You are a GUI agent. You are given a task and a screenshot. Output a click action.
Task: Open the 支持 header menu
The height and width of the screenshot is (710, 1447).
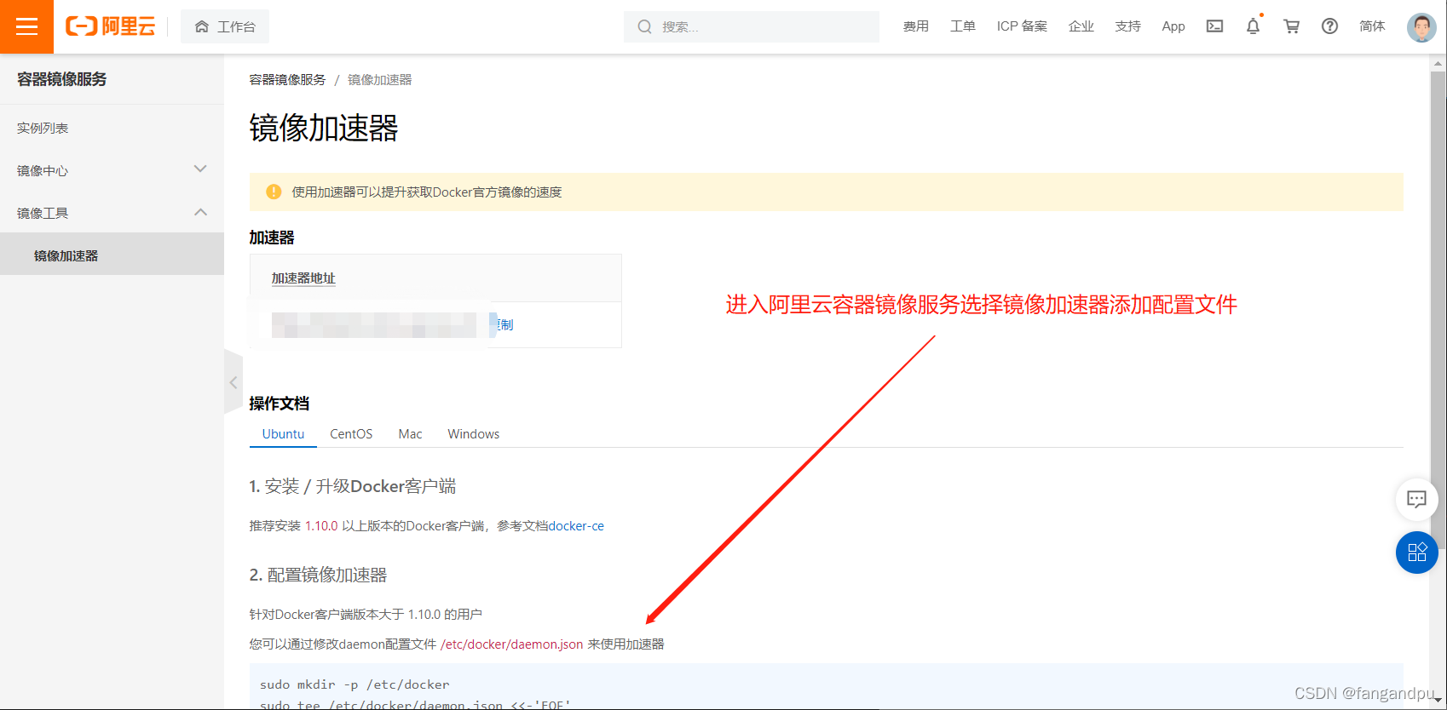point(1128,26)
